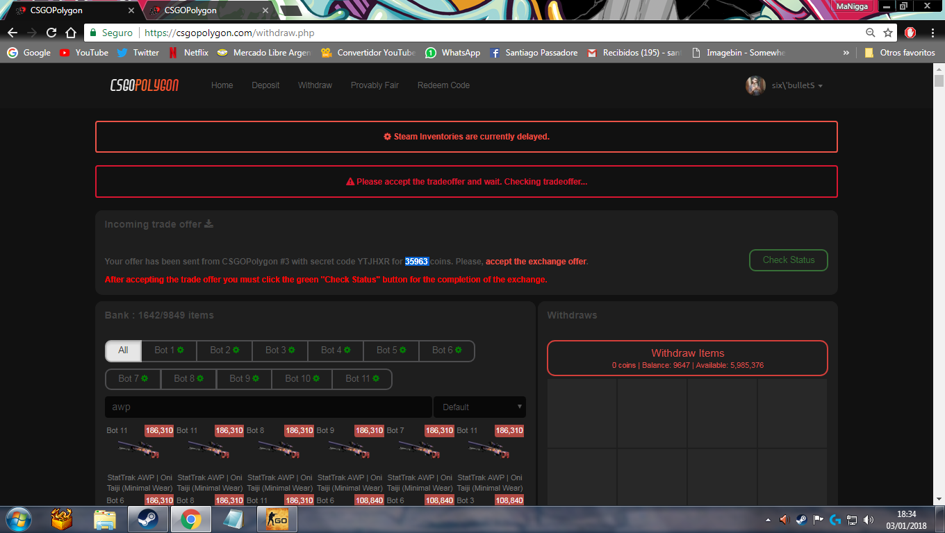945x533 pixels.
Task: Go to the Home nav item
Action: [x=222, y=85]
